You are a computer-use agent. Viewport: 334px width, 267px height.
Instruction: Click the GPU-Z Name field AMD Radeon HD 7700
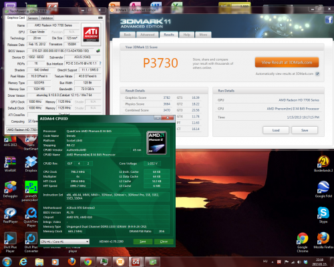[x=53, y=25]
